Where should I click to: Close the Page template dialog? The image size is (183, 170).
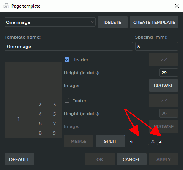(x=177, y=6)
